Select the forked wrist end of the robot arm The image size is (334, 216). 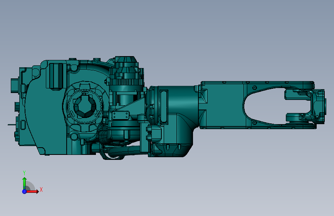pyautogui.click(x=305, y=106)
